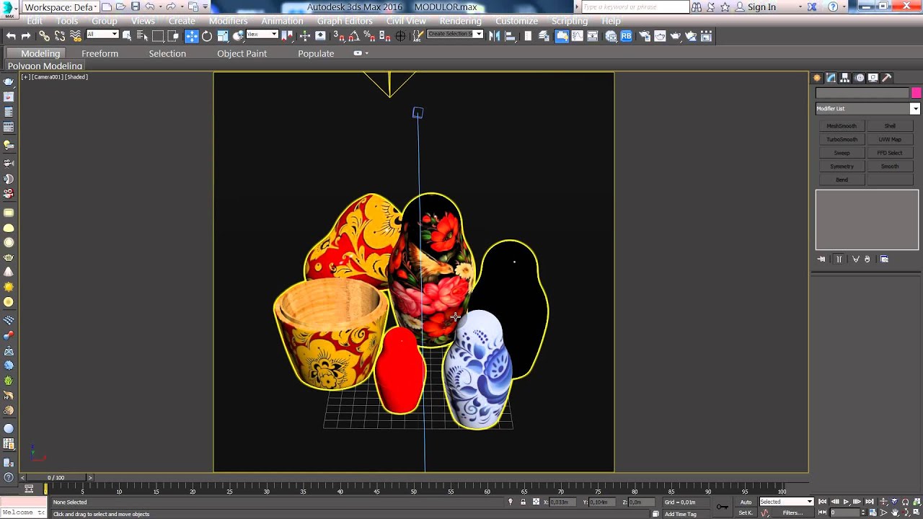Click the time slider showing 0 / 100
923x519 pixels.
(56, 477)
